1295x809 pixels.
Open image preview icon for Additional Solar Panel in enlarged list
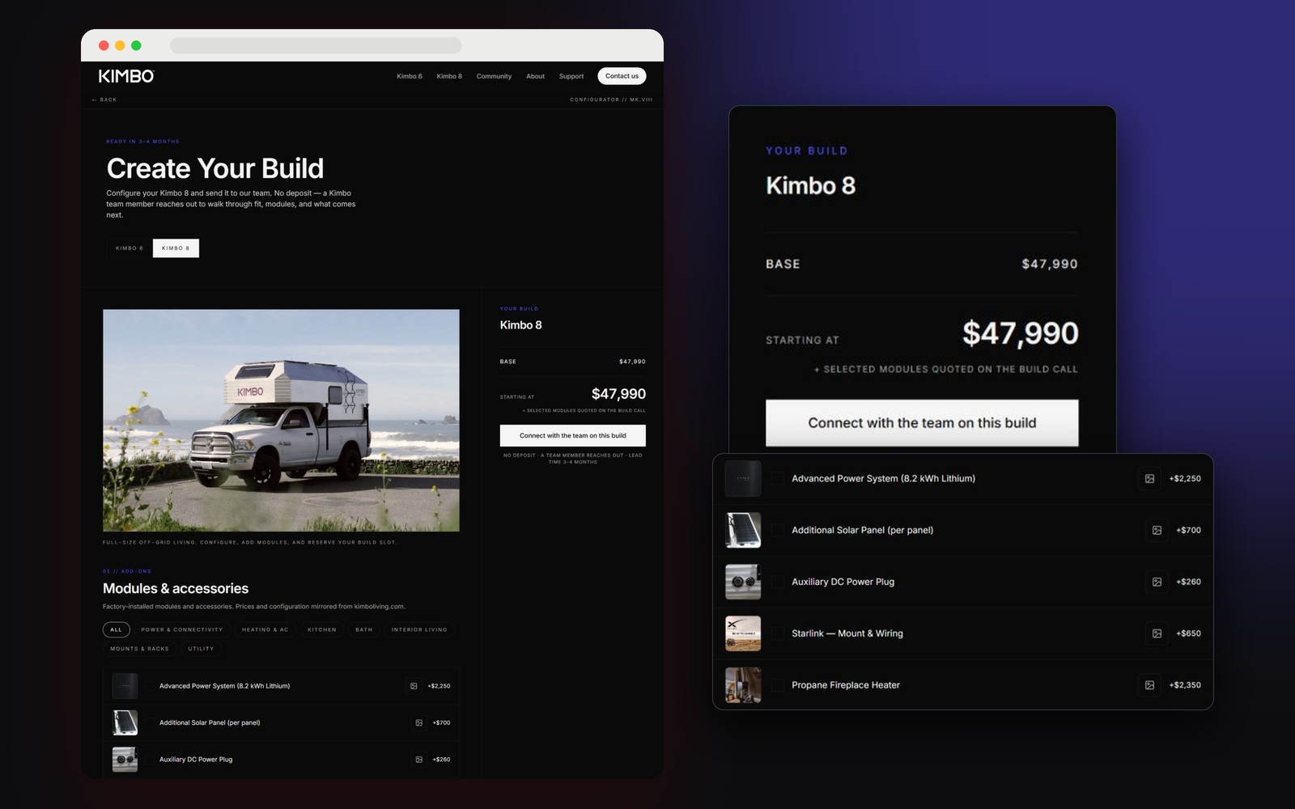click(1157, 531)
